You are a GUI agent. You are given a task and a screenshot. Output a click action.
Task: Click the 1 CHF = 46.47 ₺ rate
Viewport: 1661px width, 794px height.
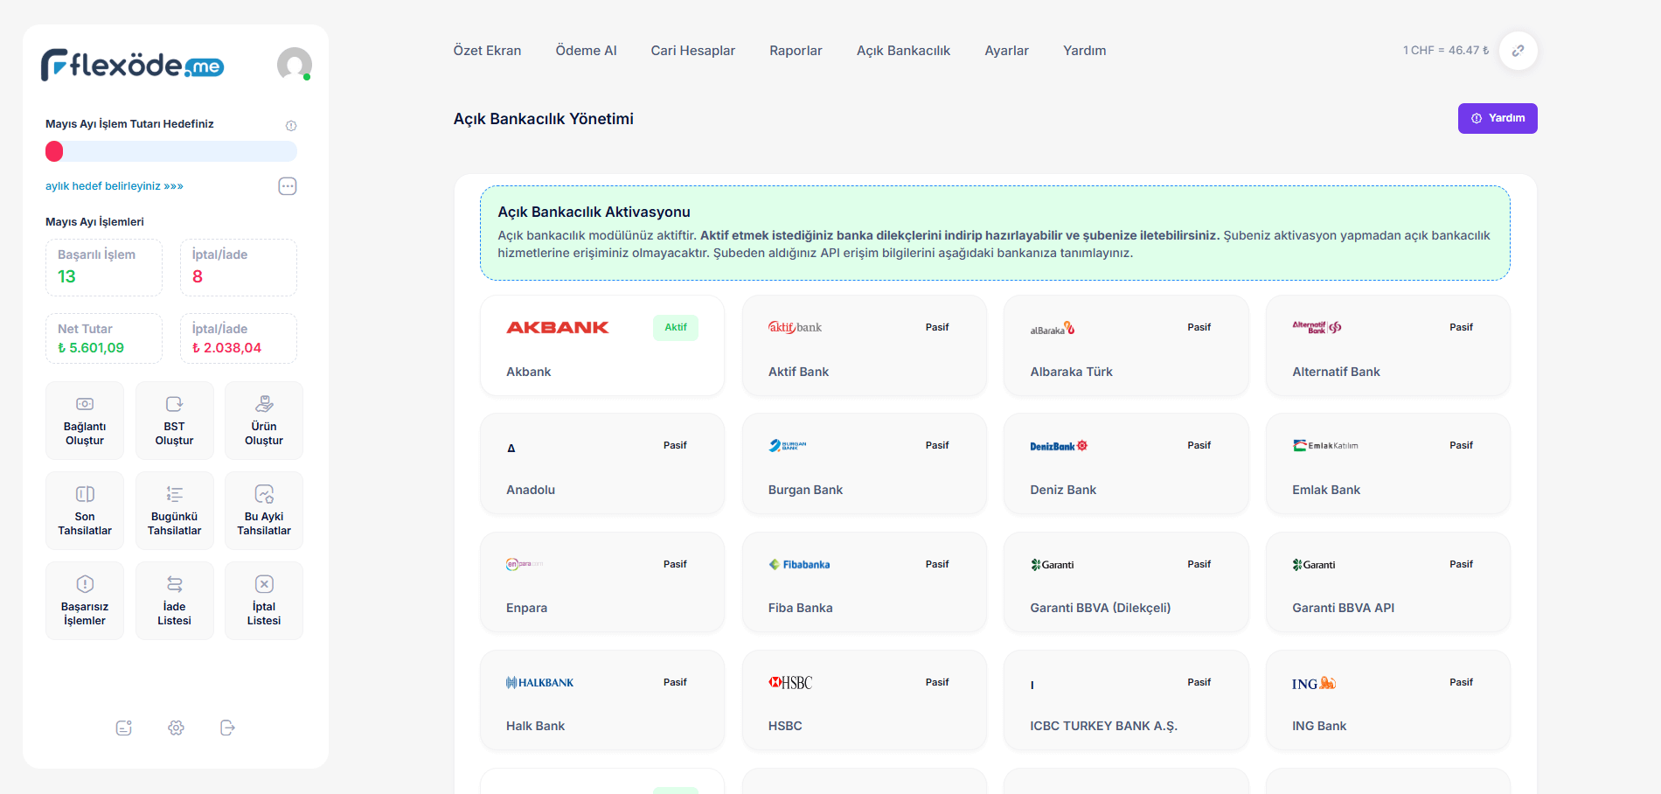[x=1446, y=51]
